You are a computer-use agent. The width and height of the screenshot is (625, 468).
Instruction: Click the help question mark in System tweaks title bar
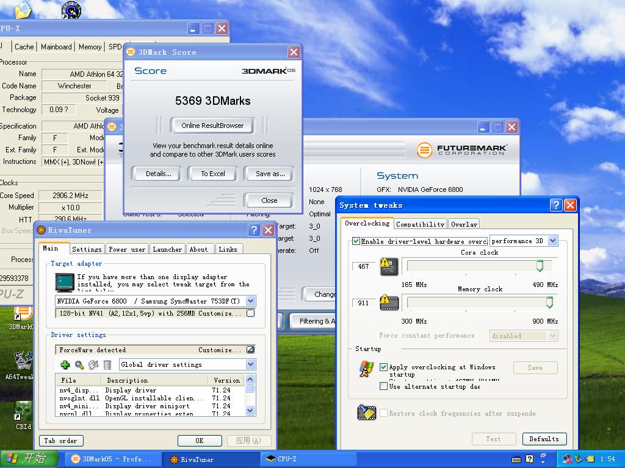click(x=555, y=205)
